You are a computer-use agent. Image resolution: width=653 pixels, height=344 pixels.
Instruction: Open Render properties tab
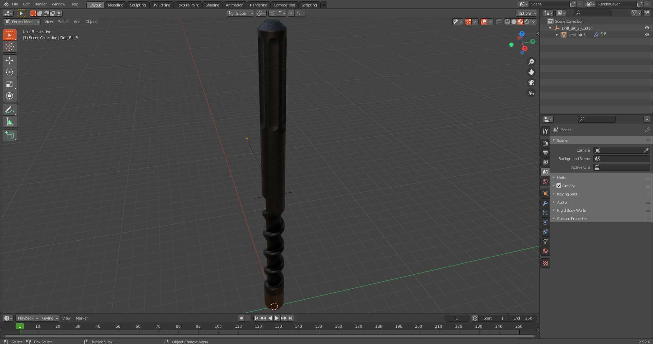(545, 143)
